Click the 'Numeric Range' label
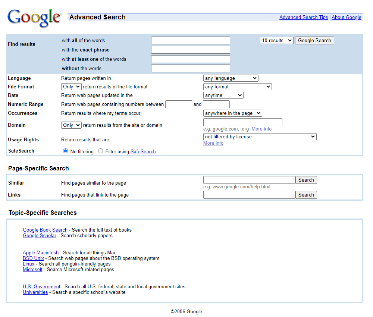Viewport: 373px width, 317px height. pos(26,104)
